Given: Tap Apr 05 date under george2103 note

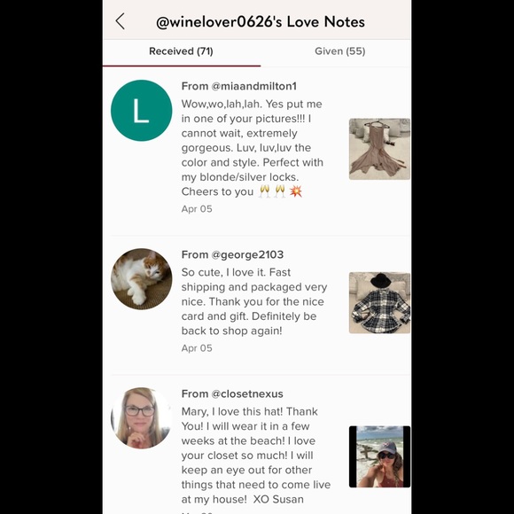Looking at the screenshot, I should pyautogui.click(x=197, y=348).
